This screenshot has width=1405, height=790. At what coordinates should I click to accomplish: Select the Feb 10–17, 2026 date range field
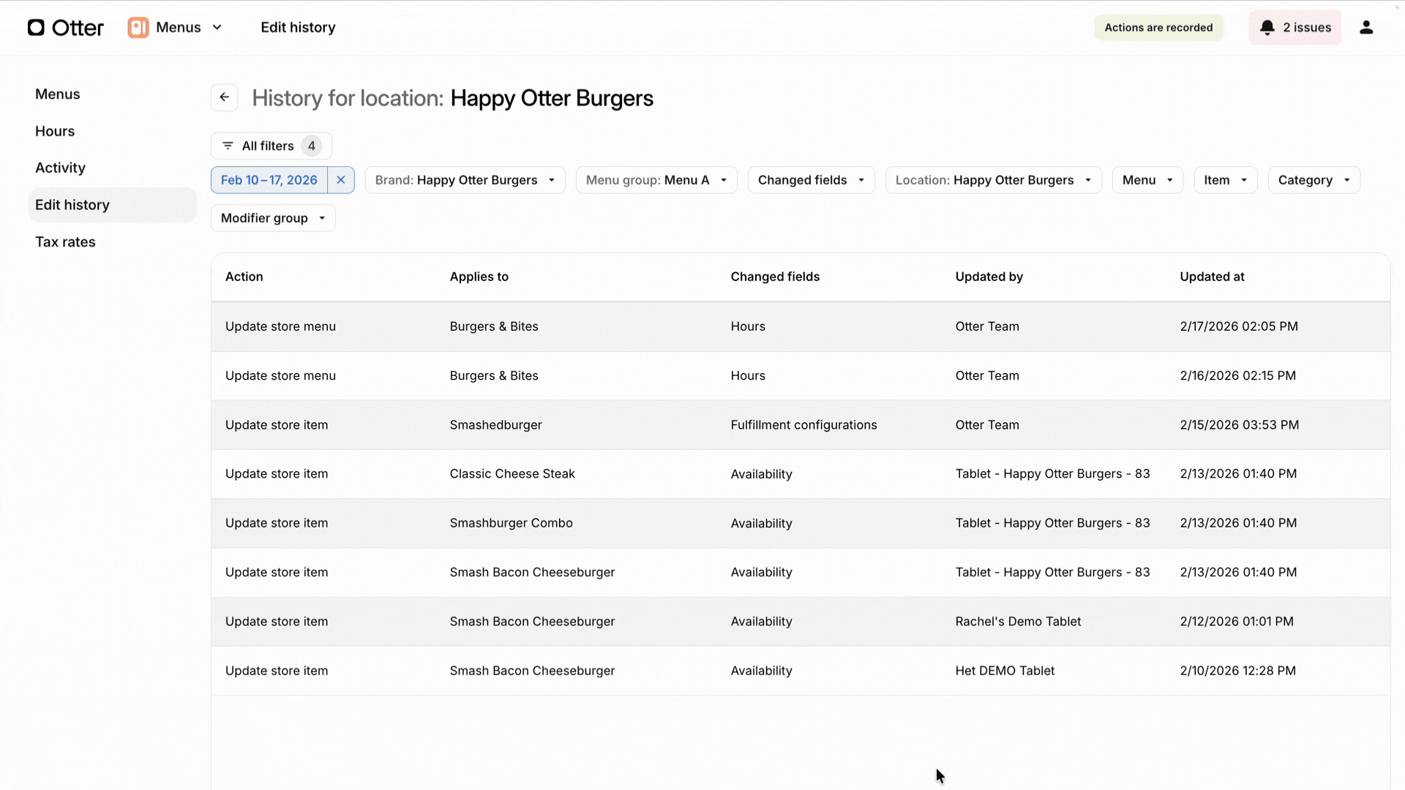click(x=270, y=180)
